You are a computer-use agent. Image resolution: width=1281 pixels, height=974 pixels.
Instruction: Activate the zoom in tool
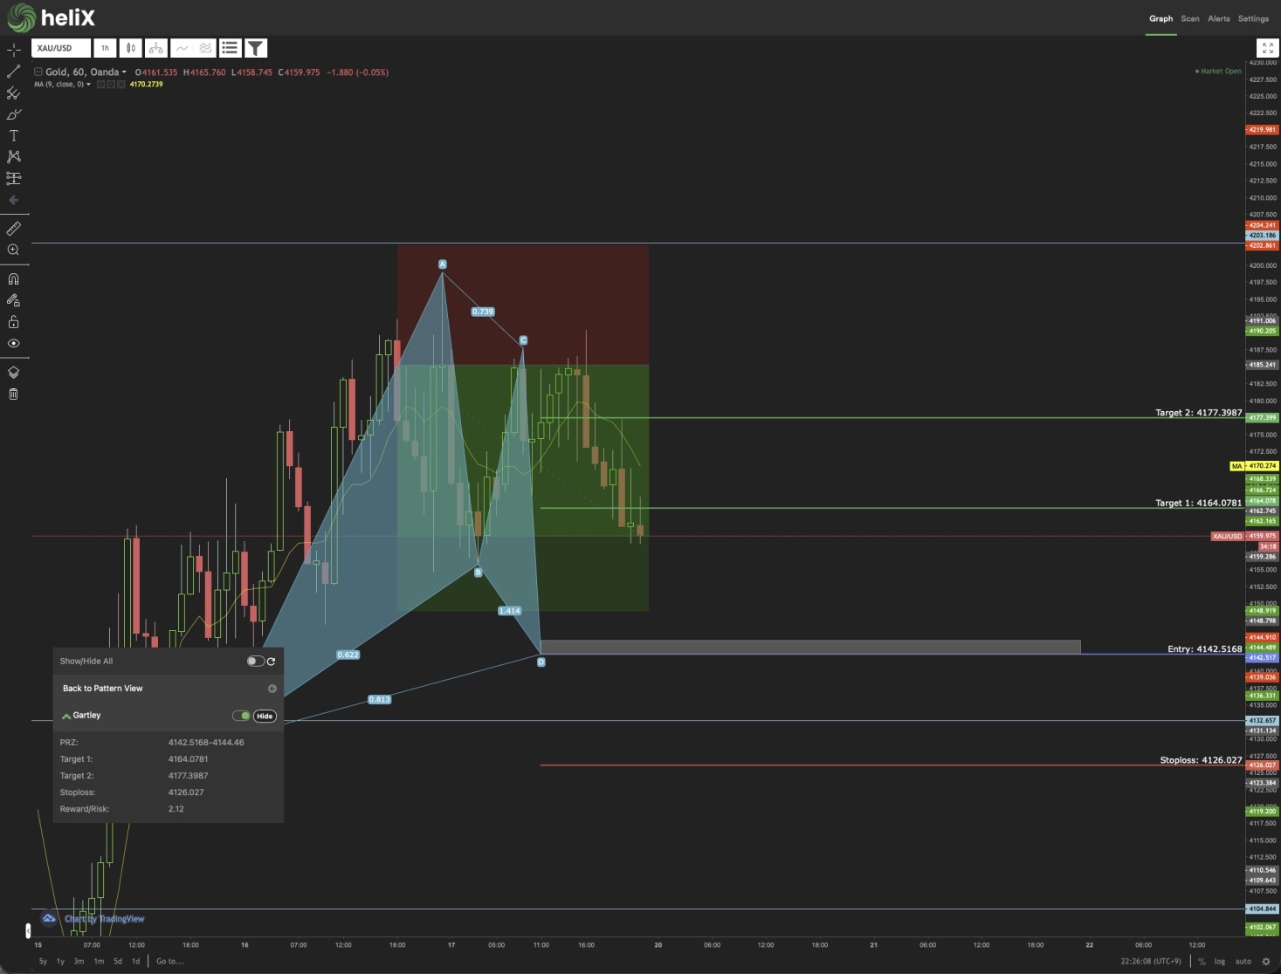pos(13,250)
